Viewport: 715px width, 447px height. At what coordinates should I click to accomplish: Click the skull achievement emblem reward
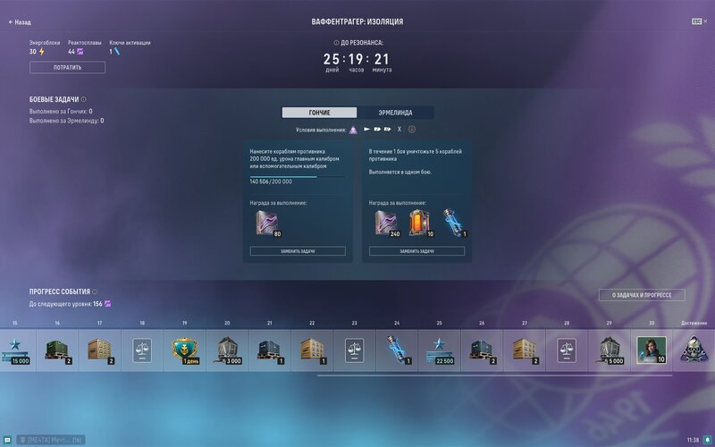point(692,350)
